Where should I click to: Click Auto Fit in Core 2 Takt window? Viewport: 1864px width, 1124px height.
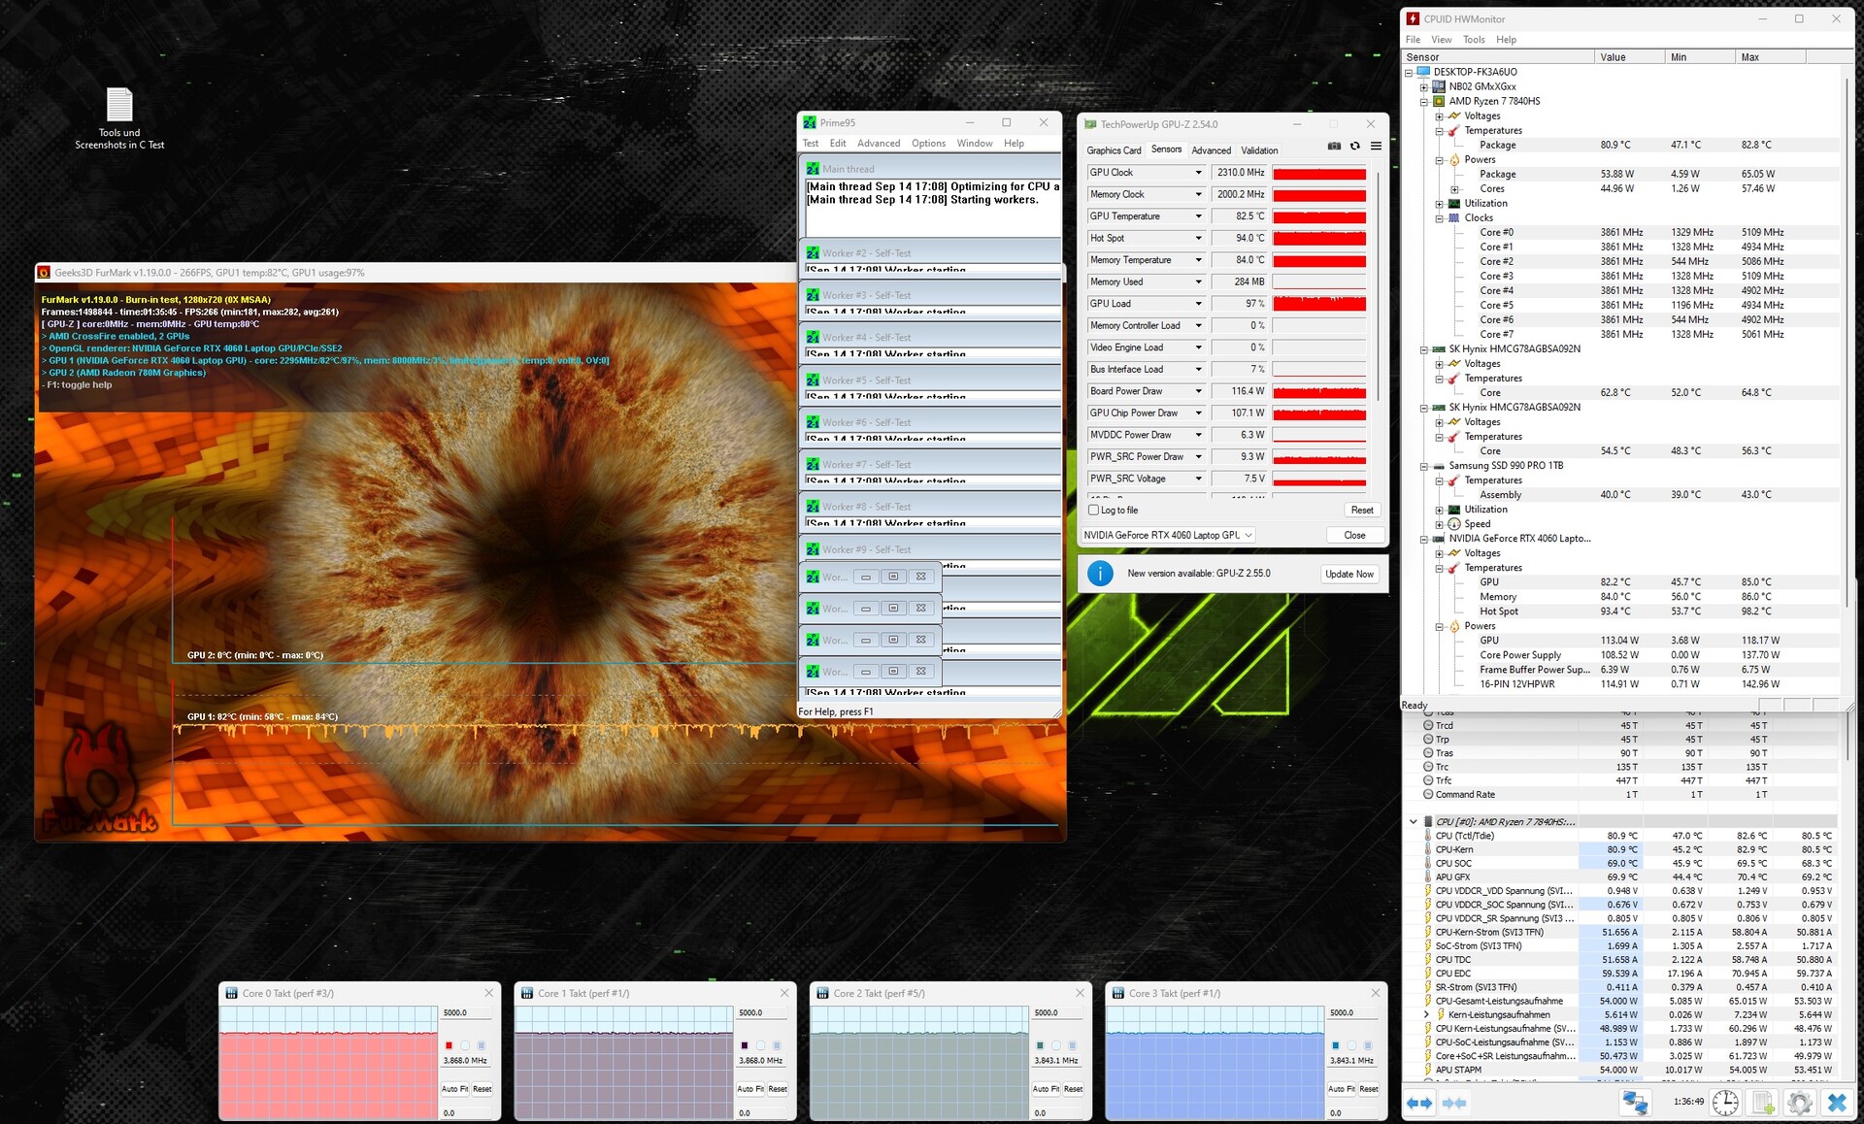point(1046,1089)
